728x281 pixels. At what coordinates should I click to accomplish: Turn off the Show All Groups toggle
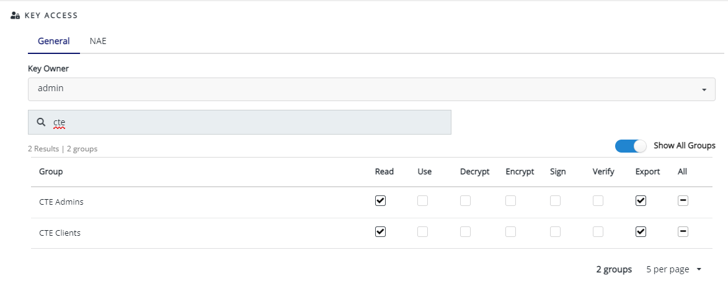(x=631, y=146)
